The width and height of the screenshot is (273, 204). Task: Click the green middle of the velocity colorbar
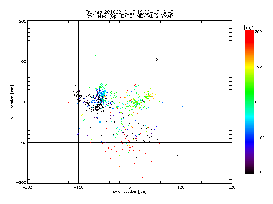point(250,97)
